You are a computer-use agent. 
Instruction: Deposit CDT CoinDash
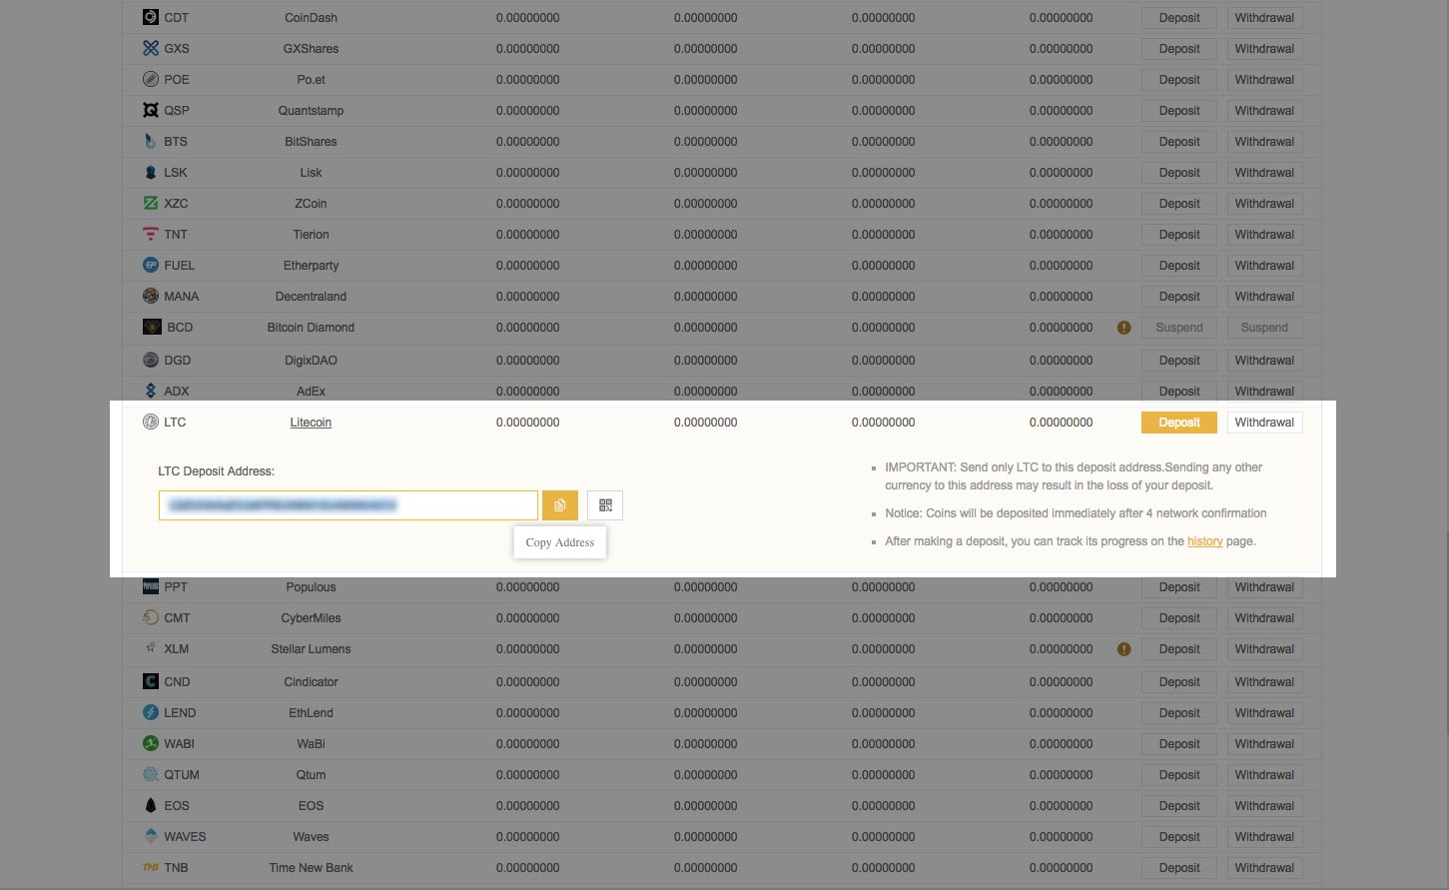pyautogui.click(x=1179, y=18)
